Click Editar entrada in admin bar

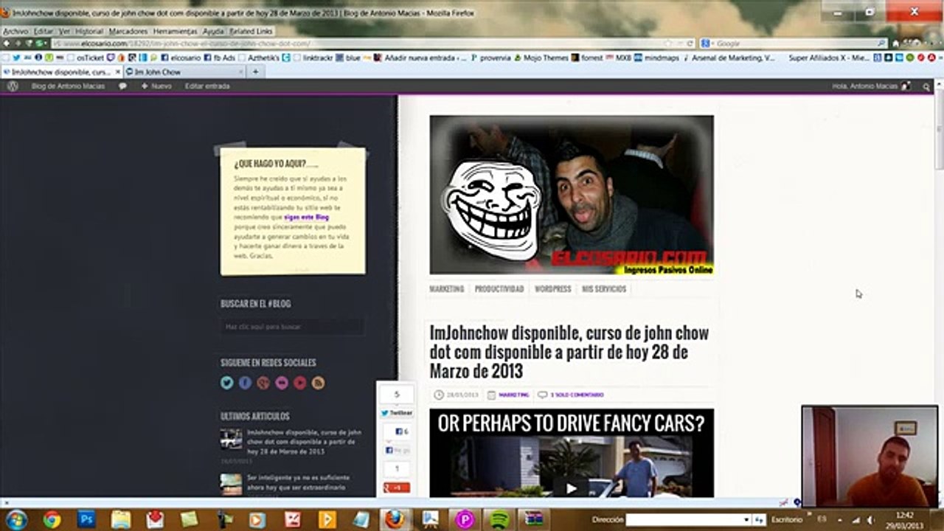[207, 86]
